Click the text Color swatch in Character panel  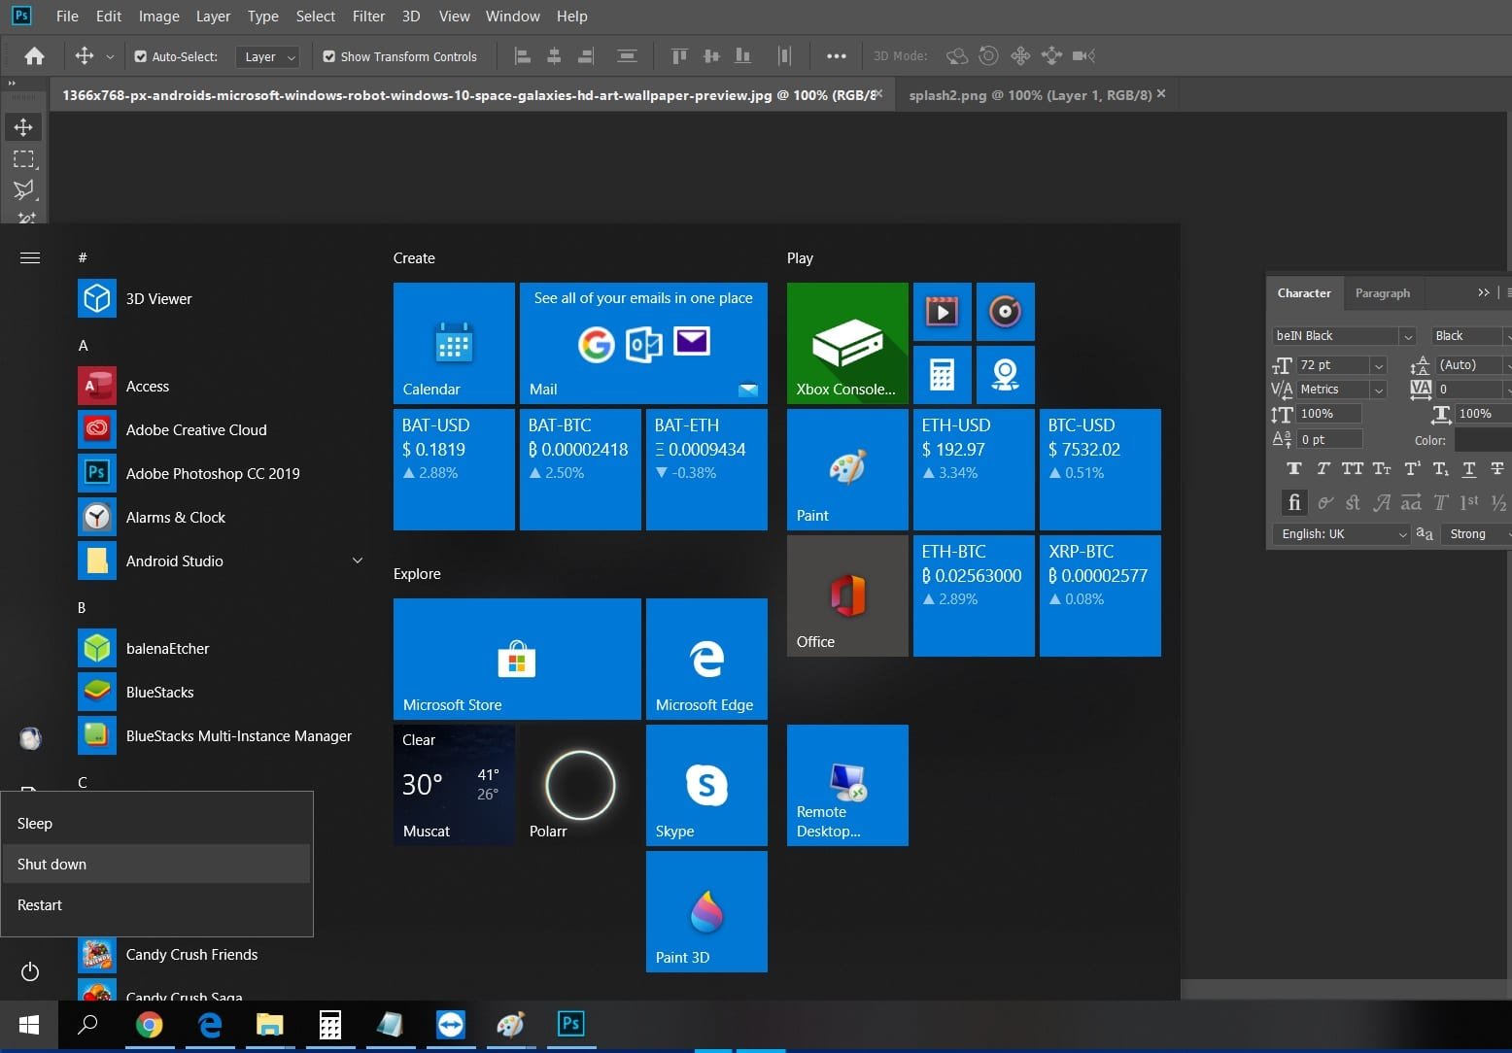1482,440
